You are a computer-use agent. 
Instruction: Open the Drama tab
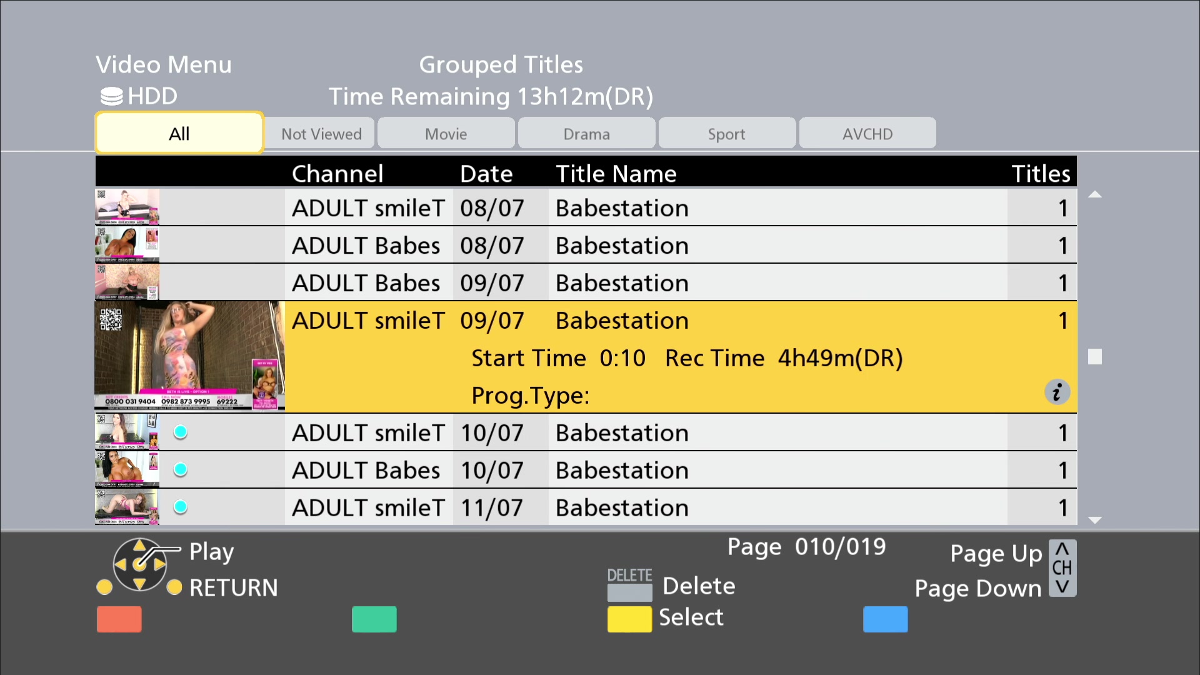click(586, 134)
